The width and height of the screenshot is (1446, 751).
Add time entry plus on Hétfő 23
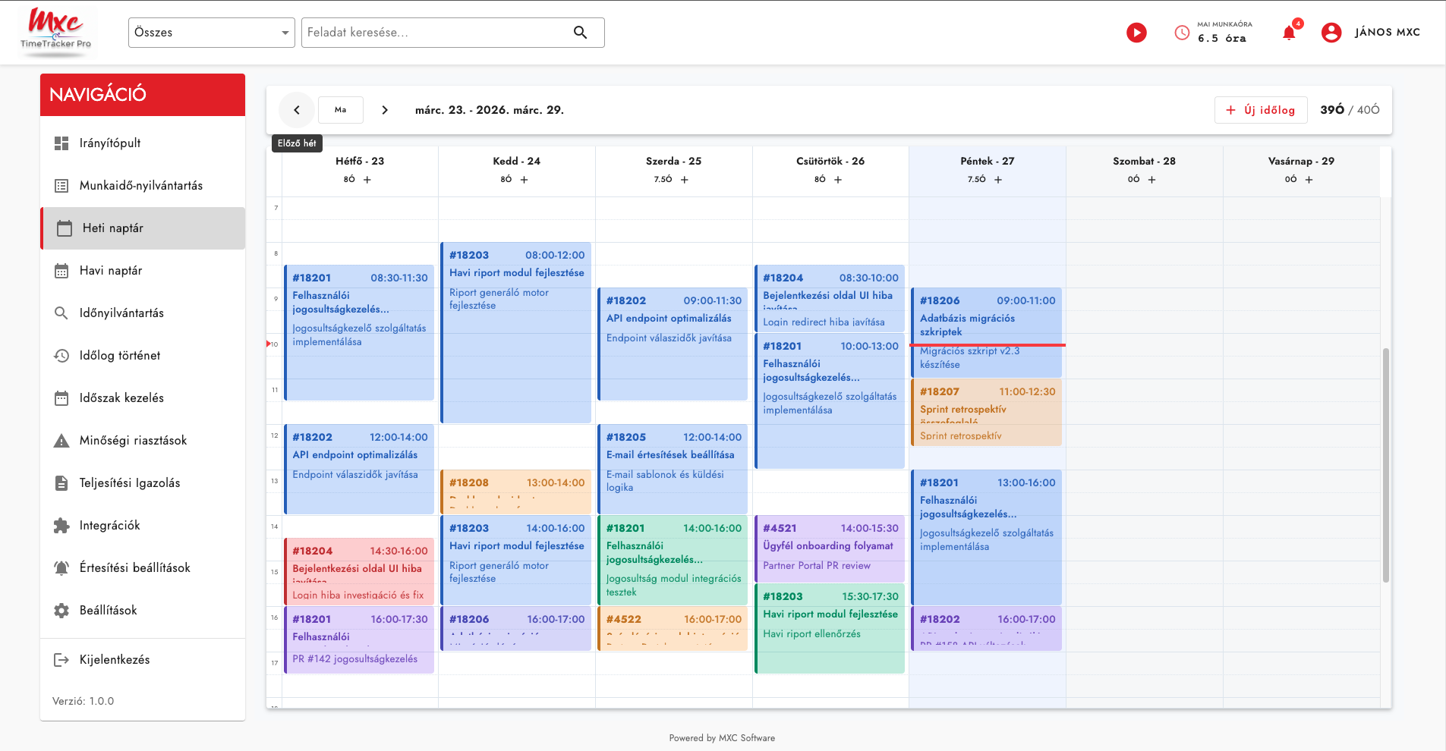tap(367, 180)
